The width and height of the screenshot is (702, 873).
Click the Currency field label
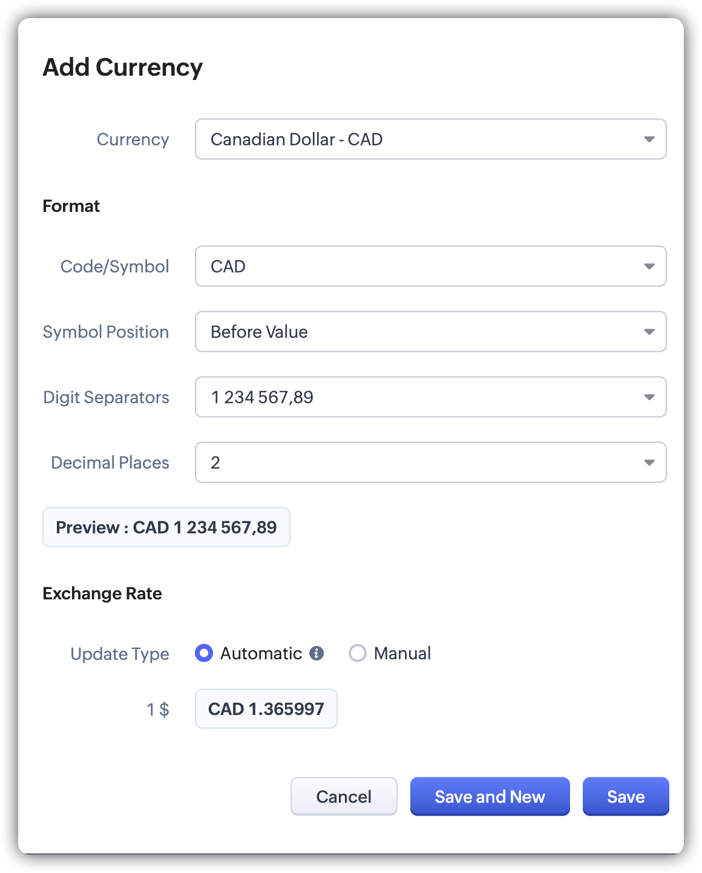tap(133, 139)
